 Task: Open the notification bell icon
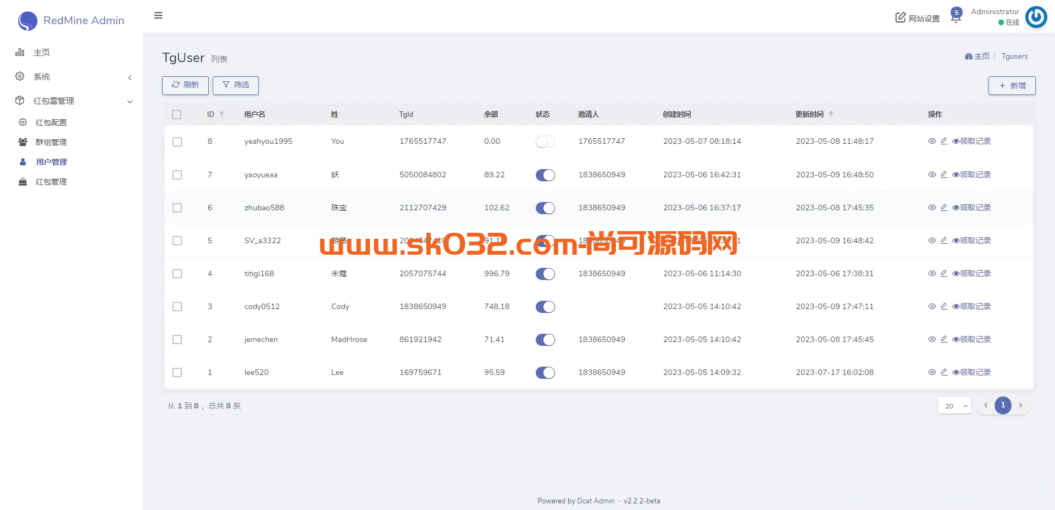[x=956, y=17]
